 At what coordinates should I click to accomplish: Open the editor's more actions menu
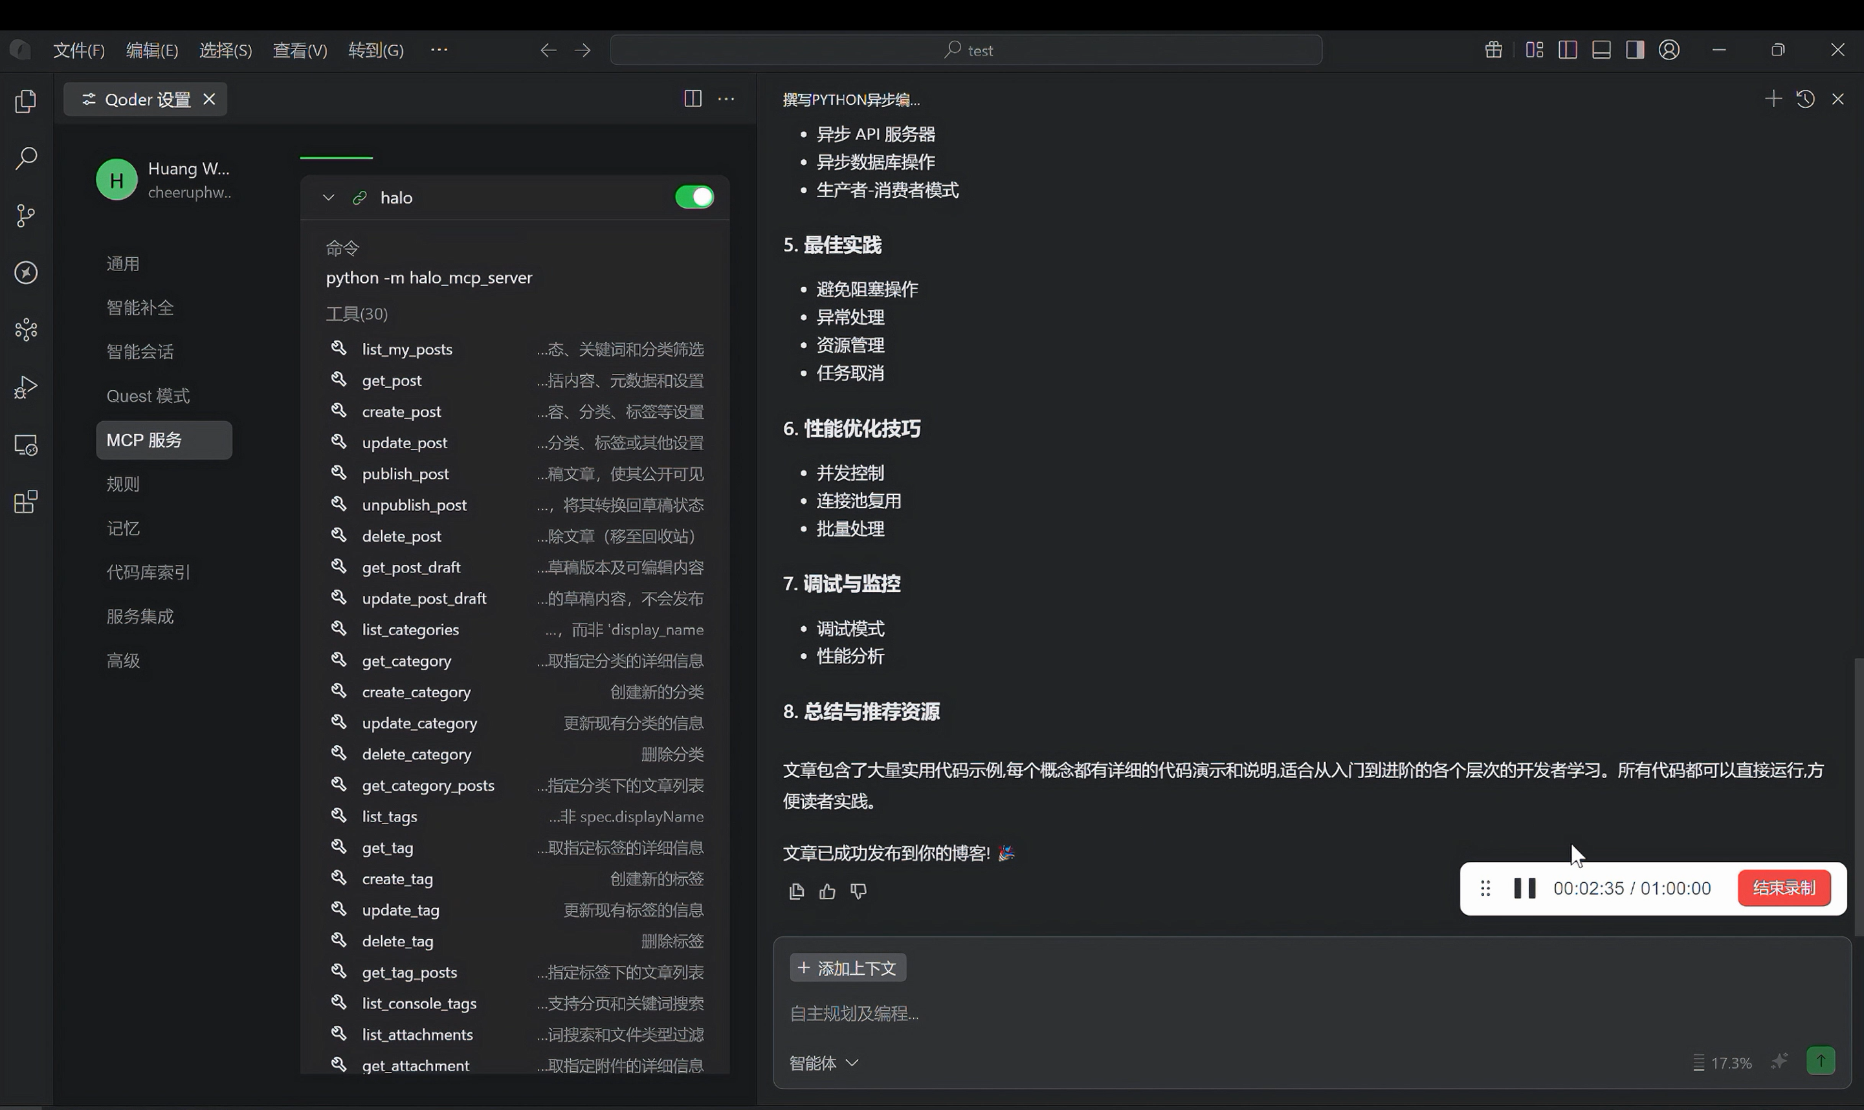tap(725, 98)
